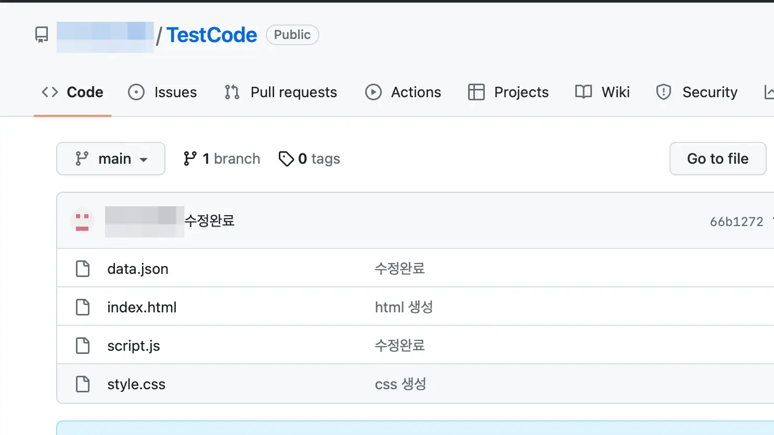Click the Security shield icon
Viewport: 774px width, 435px height.
tap(664, 92)
